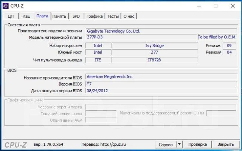242x151 pixels.
Task: Click chipset revision value 09
Action: [x=229, y=46]
